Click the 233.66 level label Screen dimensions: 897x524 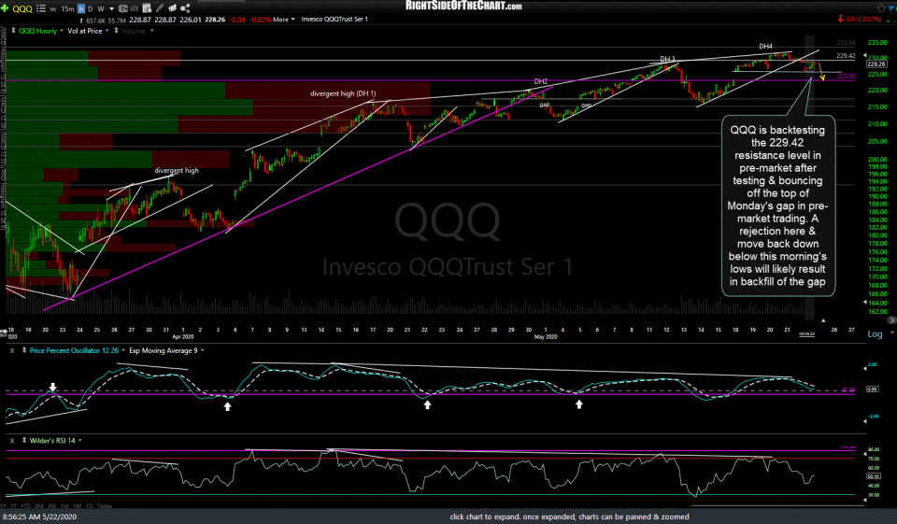(x=847, y=42)
